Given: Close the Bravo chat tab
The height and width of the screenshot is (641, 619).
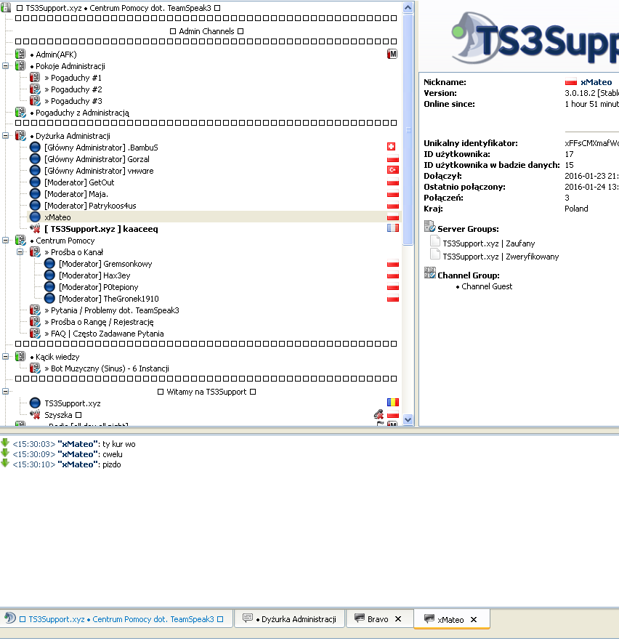Looking at the screenshot, I should (398, 619).
